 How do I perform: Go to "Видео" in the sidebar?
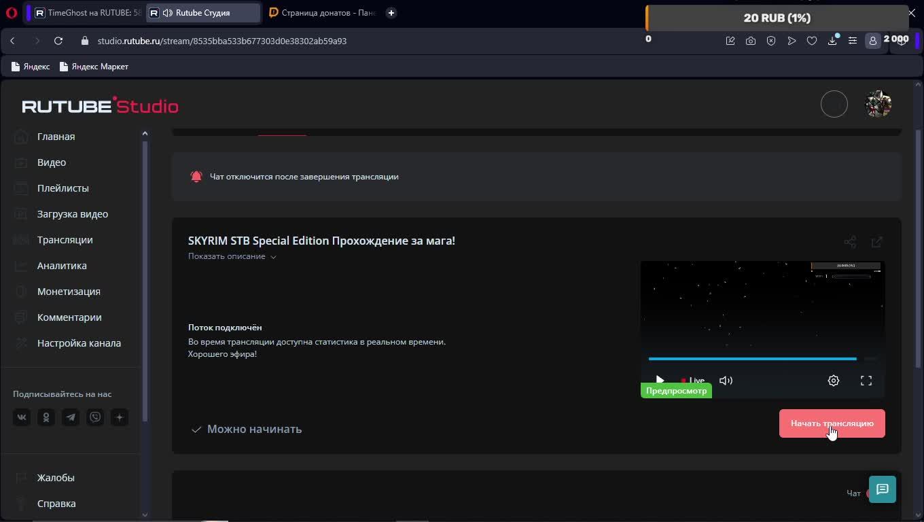click(x=52, y=162)
